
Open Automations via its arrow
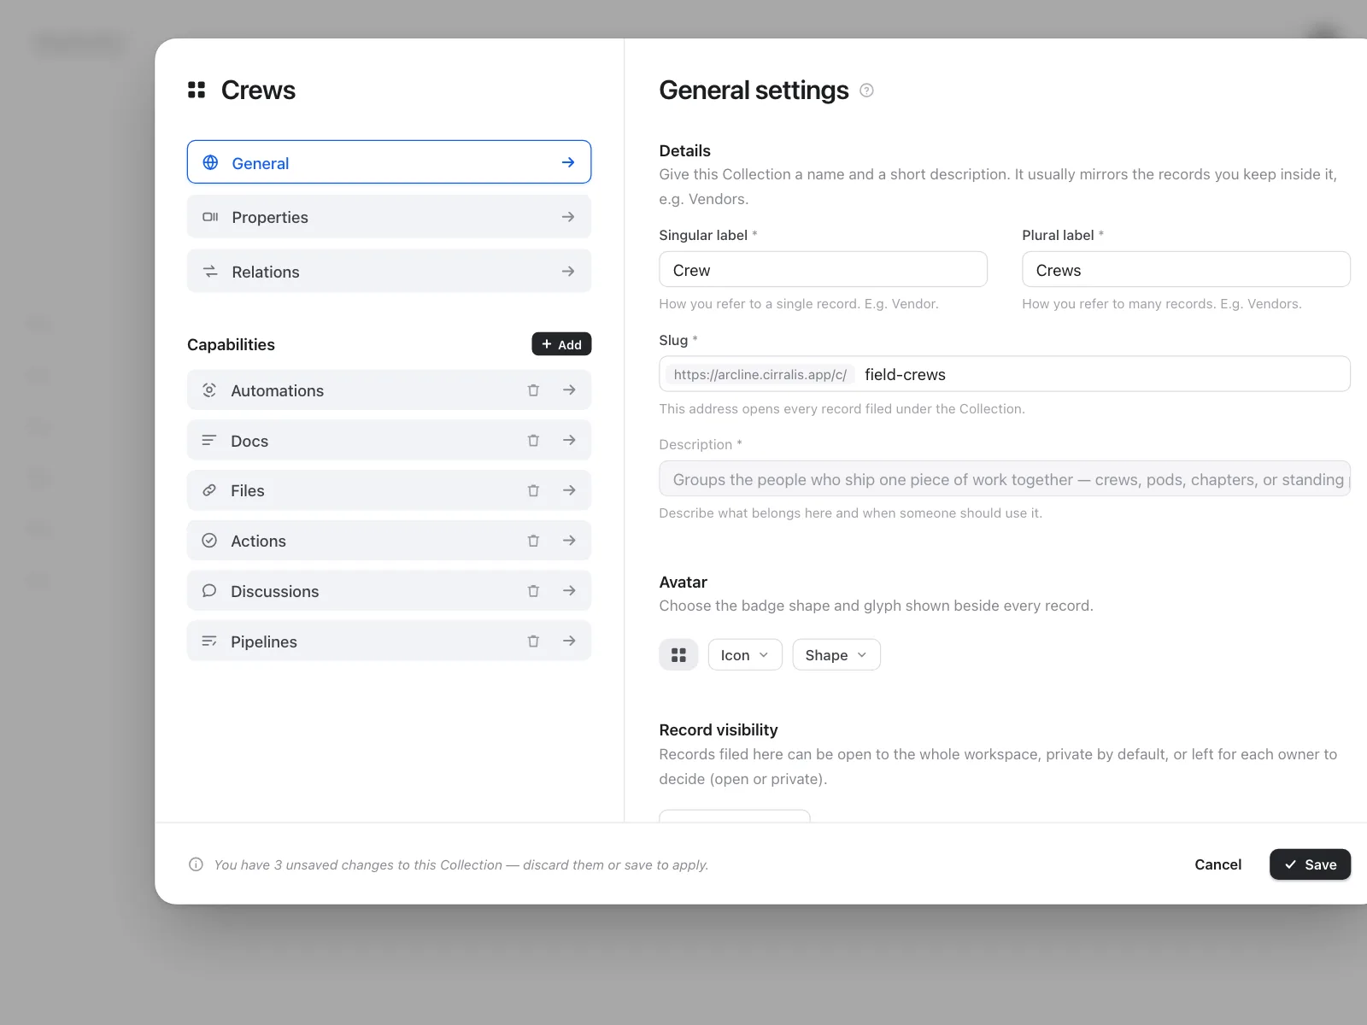point(569,390)
